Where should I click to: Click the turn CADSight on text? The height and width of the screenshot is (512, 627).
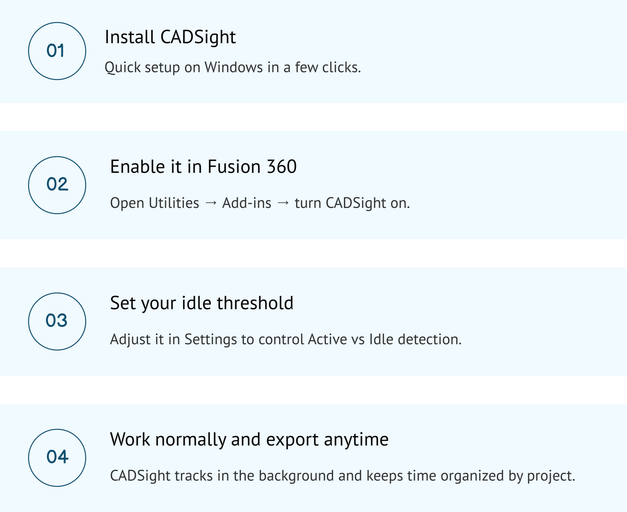coord(352,203)
